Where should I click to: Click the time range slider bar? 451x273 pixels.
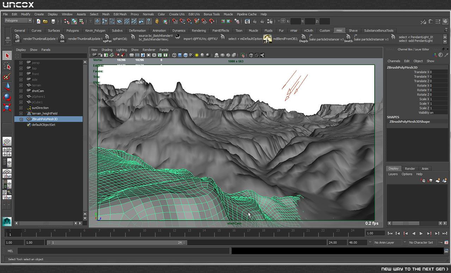tap(117, 242)
